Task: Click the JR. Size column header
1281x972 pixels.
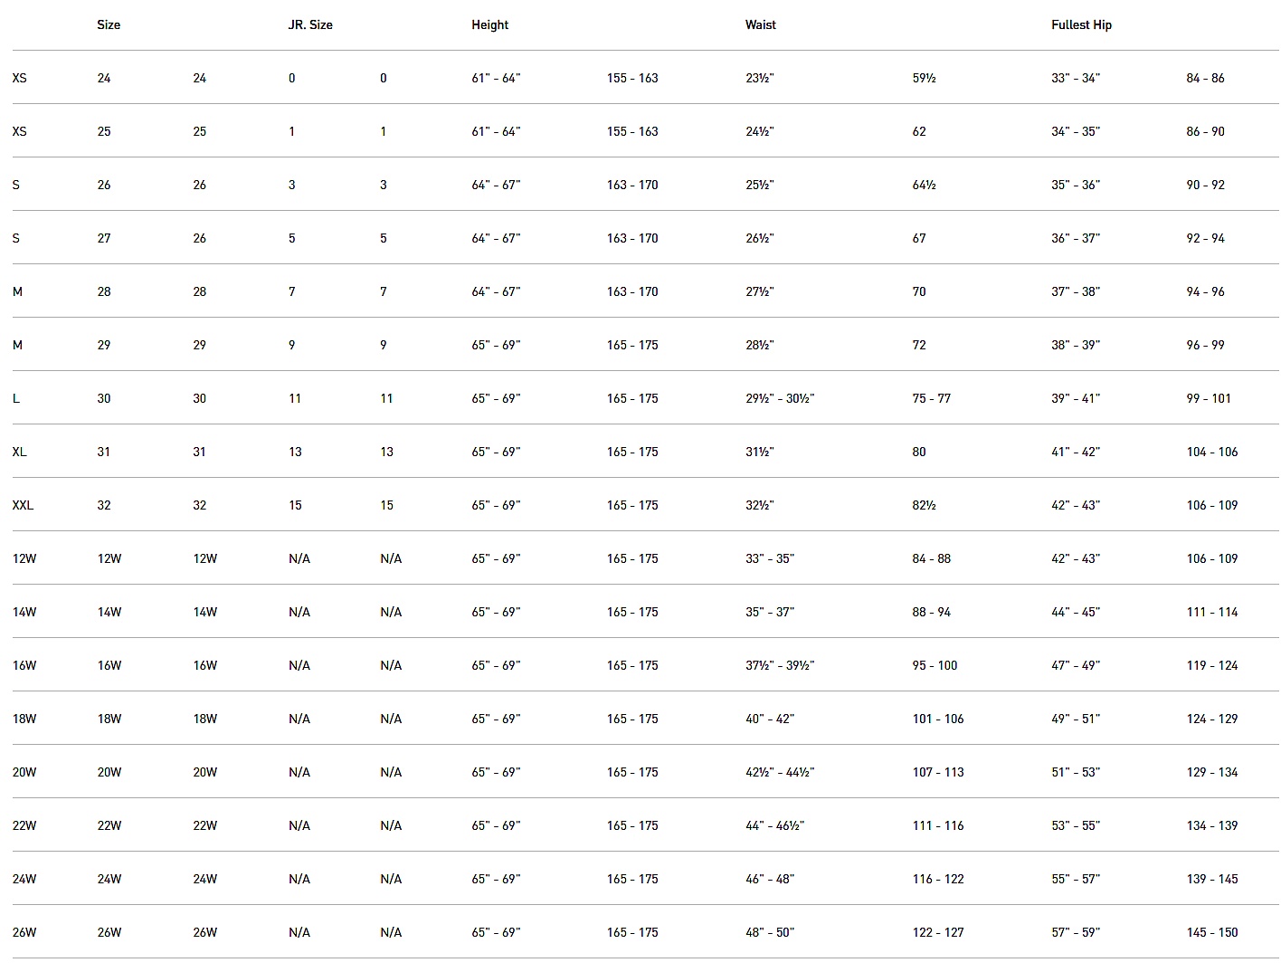Action: (310, 25)
